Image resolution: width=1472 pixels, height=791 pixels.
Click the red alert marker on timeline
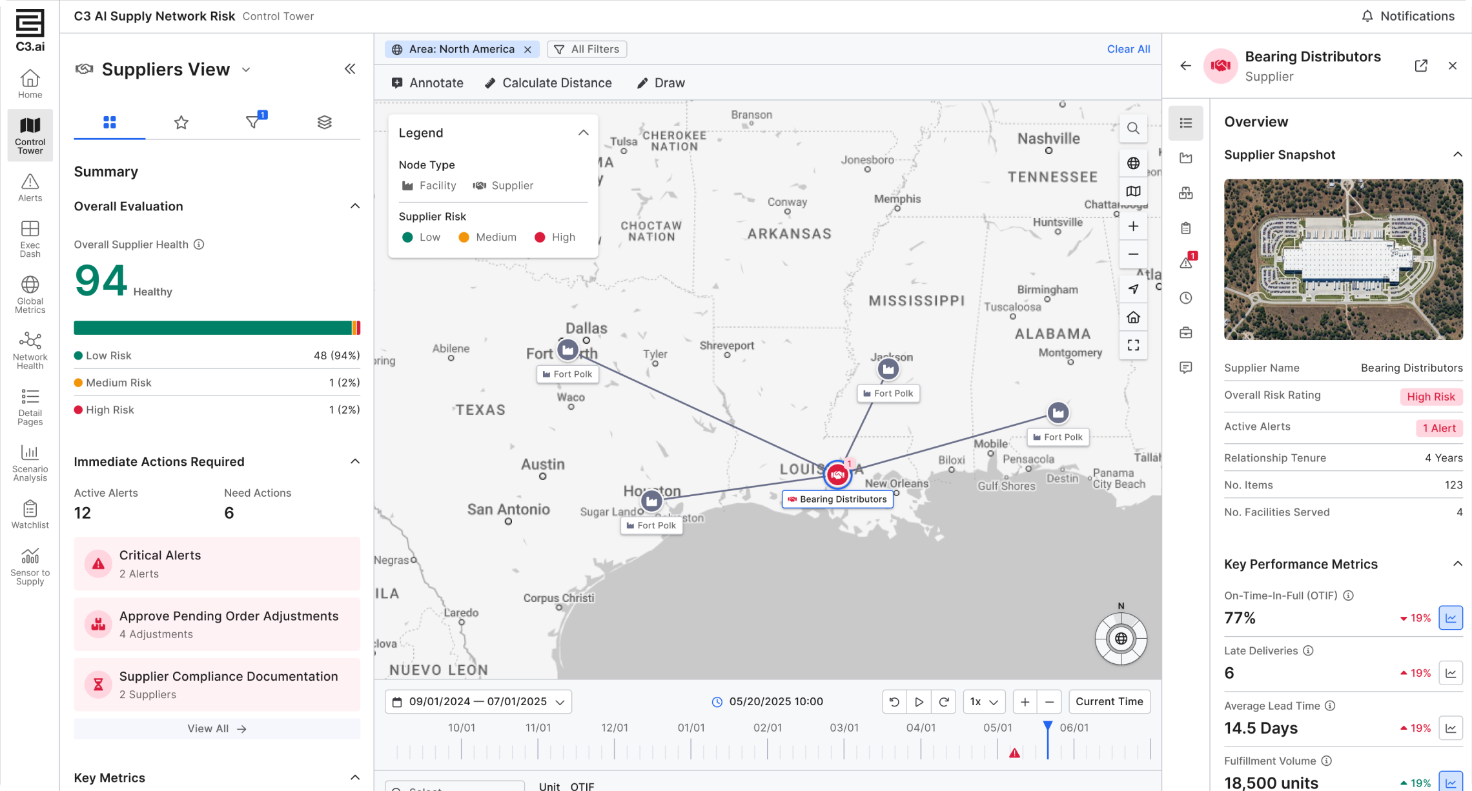tap(1014, 753)
